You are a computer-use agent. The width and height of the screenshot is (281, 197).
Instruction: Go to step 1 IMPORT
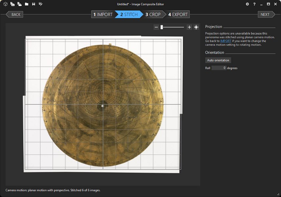pyautogui.click(x=103, y=14)
